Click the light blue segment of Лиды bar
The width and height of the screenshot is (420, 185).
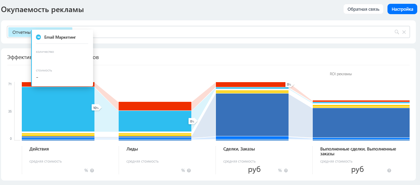[x=155, y=121]
